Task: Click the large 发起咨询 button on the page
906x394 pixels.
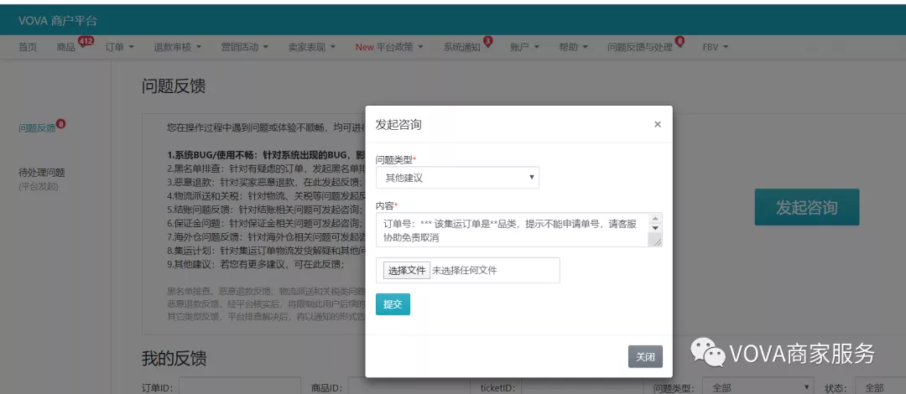Action: tap(807, 207)
